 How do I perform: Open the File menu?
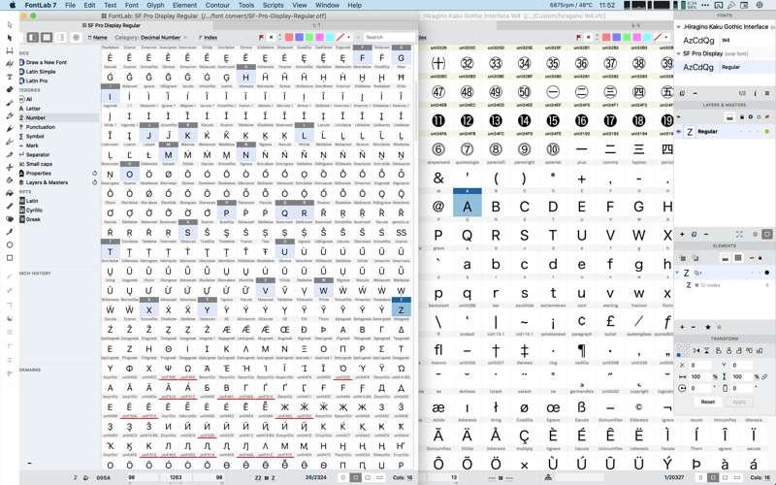(70, 5)
